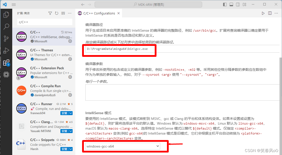
Task: Open install dropdown for C/C++ Clang
Action: click(x=71, y=131)
